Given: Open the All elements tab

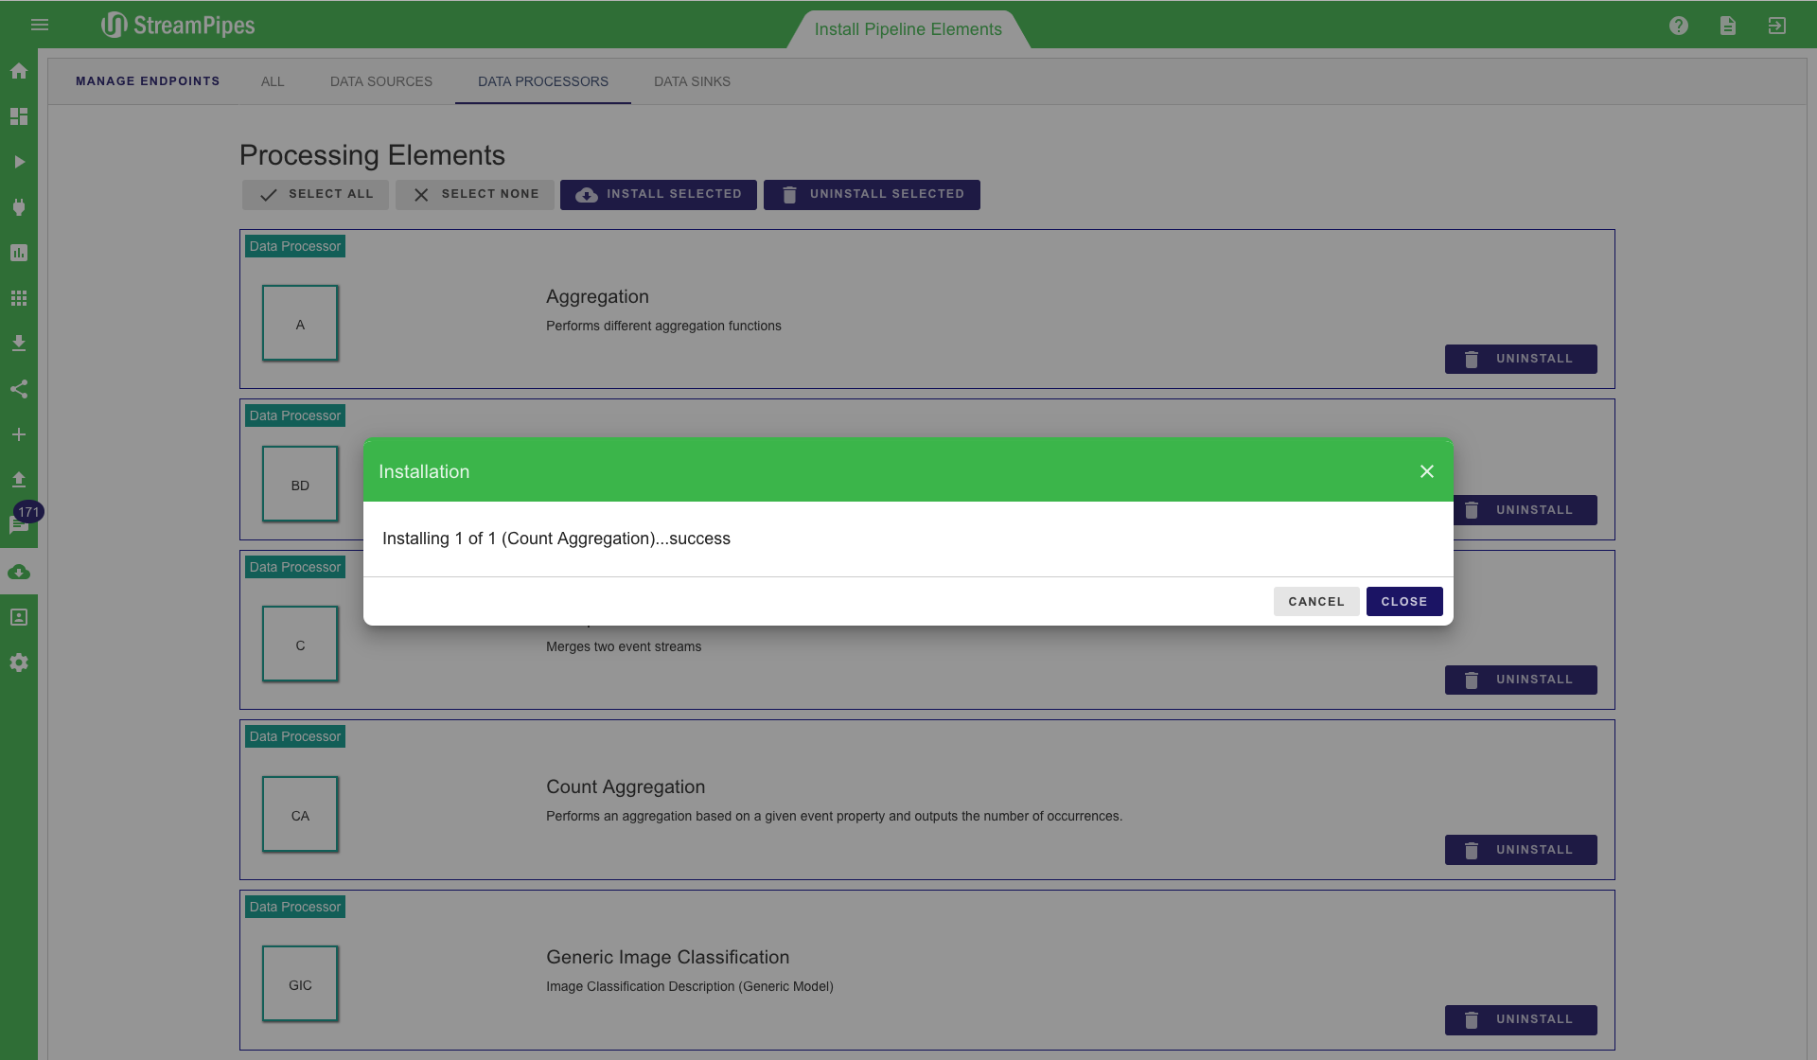Looking at the screenshot, I should pyautogui.click(x=273, y=81).
